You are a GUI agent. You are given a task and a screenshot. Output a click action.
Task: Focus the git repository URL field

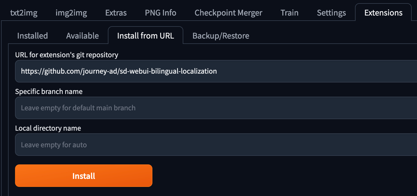(215, 71)
